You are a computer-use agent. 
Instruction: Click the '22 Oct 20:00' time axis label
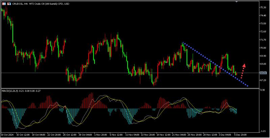pos(54,135)
